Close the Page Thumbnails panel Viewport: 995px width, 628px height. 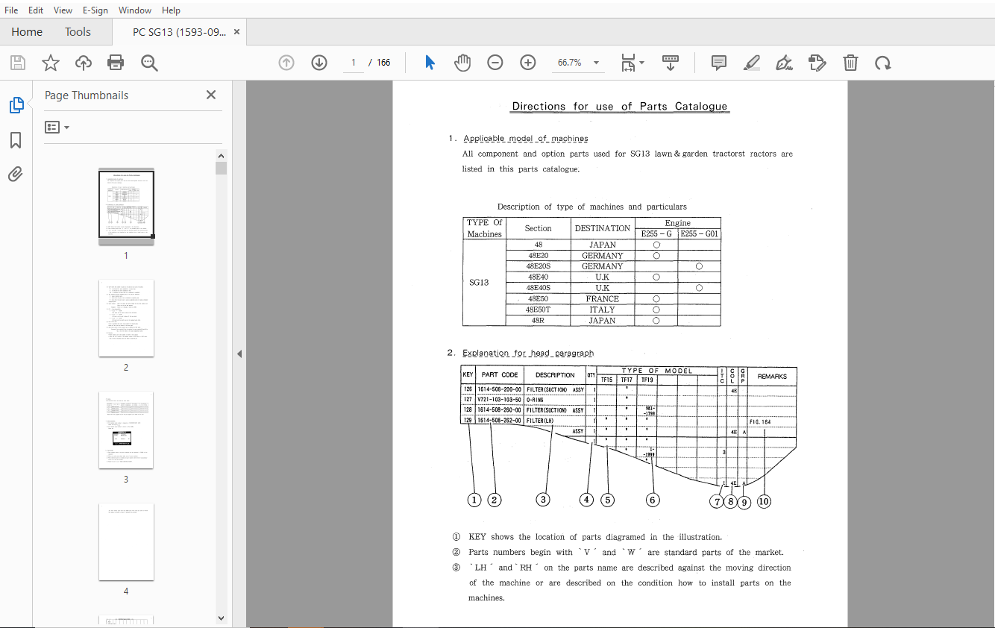click(x=211, y=95)
